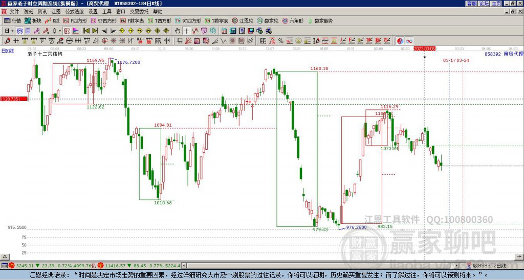Click the 客服 customer service link
This screenshot has width=524, height=280.
[471, 4]
